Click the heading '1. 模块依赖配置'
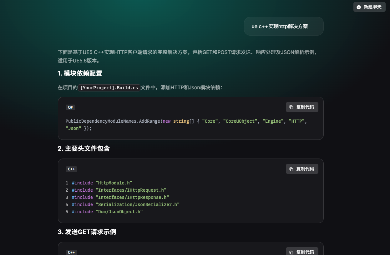Image resolution: width=390 pixels, height=255 pixels. pyautogui.click(x=80, y=73)
